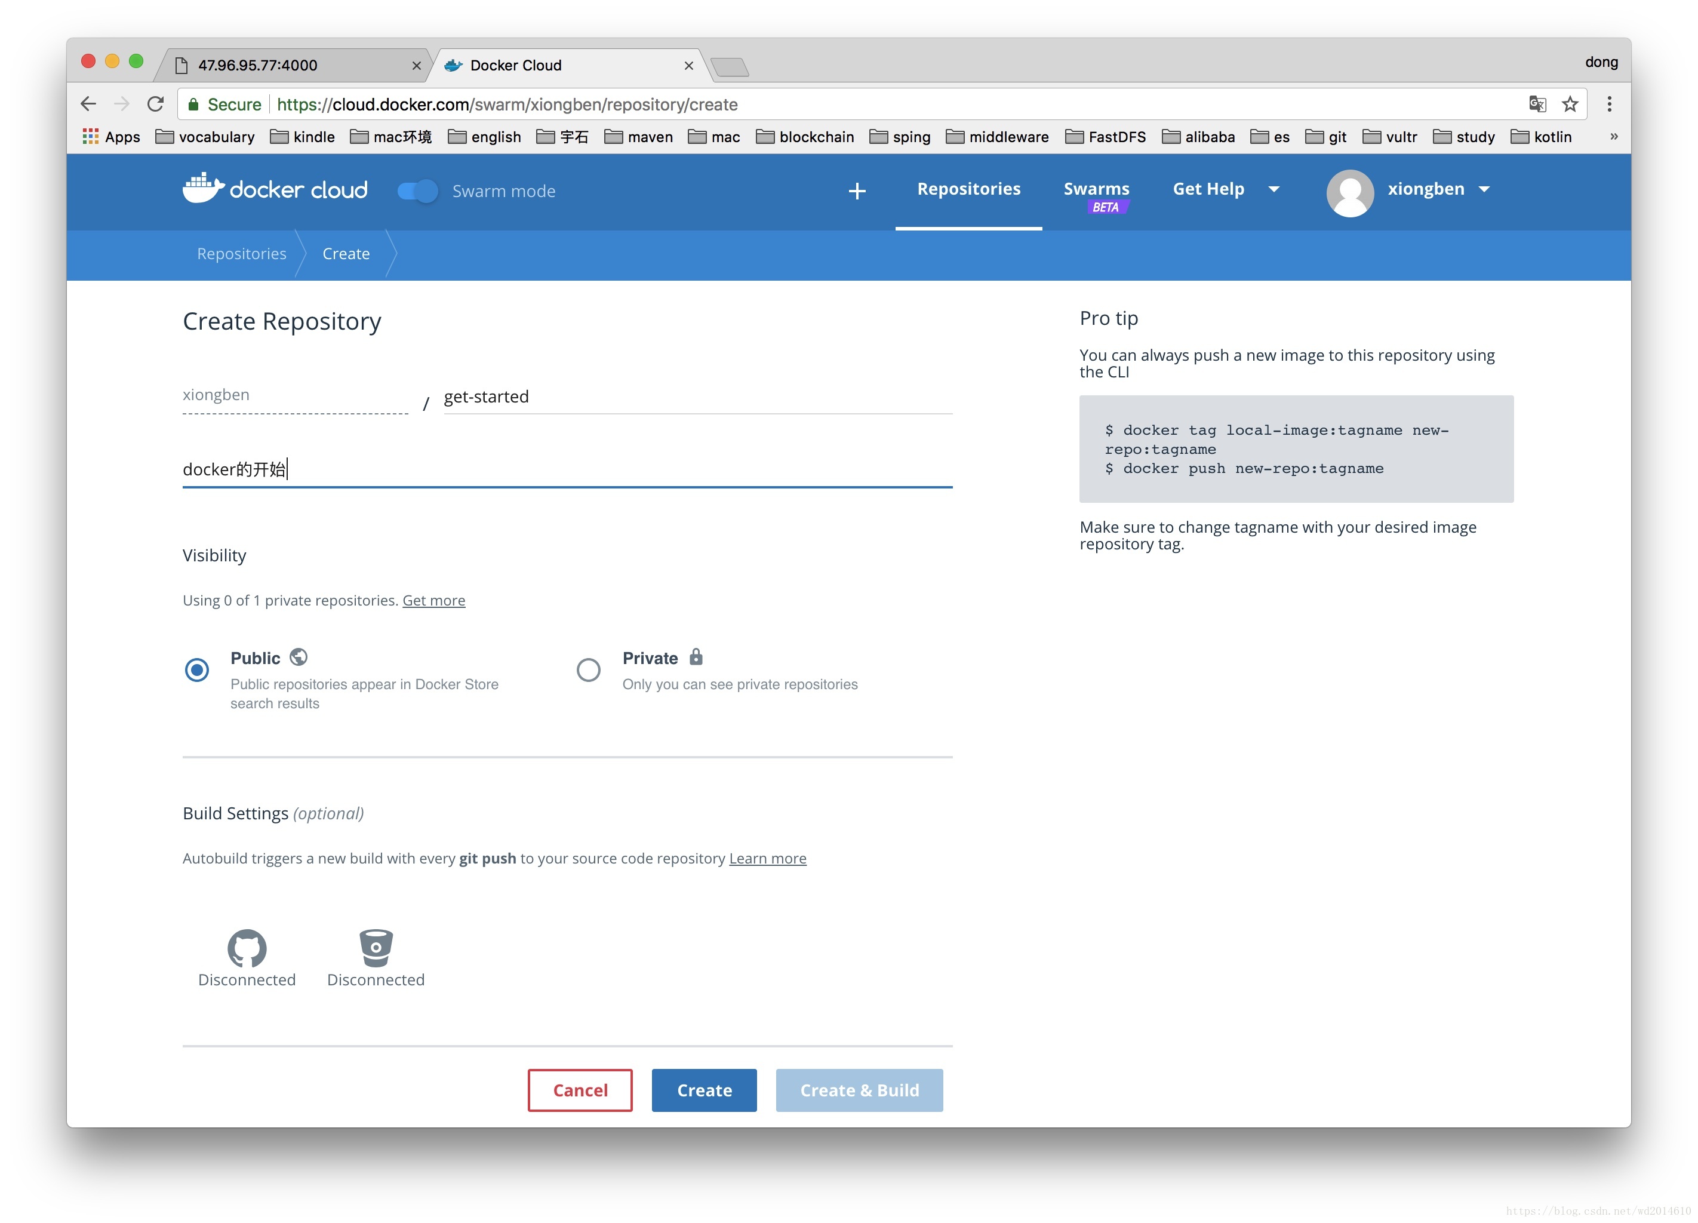Click the description field with docker的开始
The image size is (1698, 1223).
(x=567, y=469)
